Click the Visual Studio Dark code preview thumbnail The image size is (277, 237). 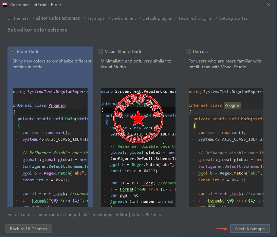(138, 148)
